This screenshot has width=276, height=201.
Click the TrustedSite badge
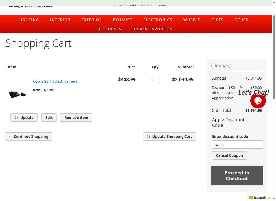[260, 197]
